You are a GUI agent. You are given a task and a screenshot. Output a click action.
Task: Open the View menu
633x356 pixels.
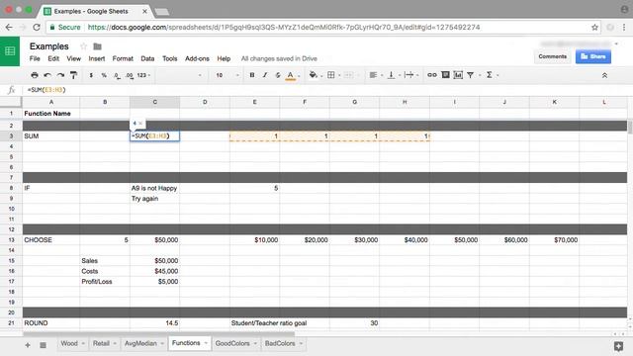click(x=73, y=58)
